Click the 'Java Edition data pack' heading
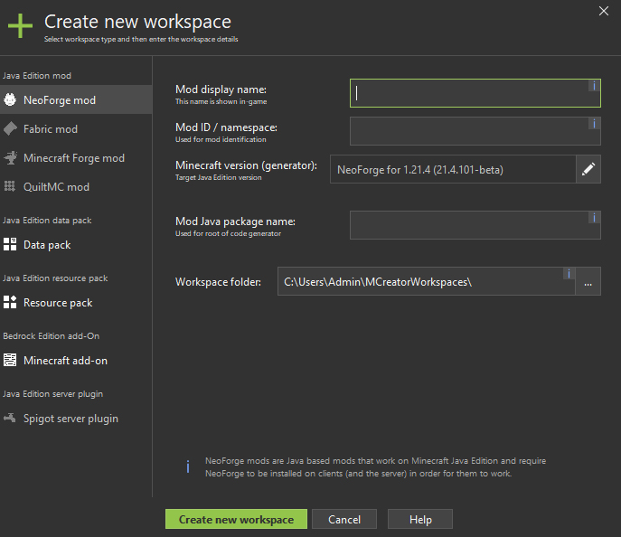Viewport: 621px width, 537px height. pos(47,221)
